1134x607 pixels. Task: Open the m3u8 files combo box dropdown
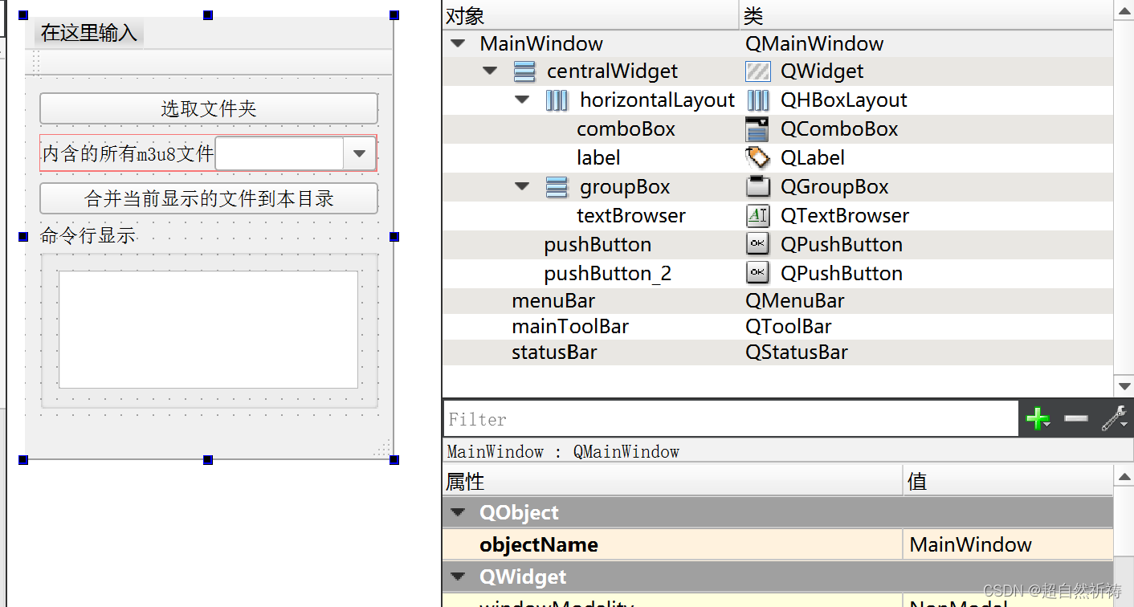[360, 153]
